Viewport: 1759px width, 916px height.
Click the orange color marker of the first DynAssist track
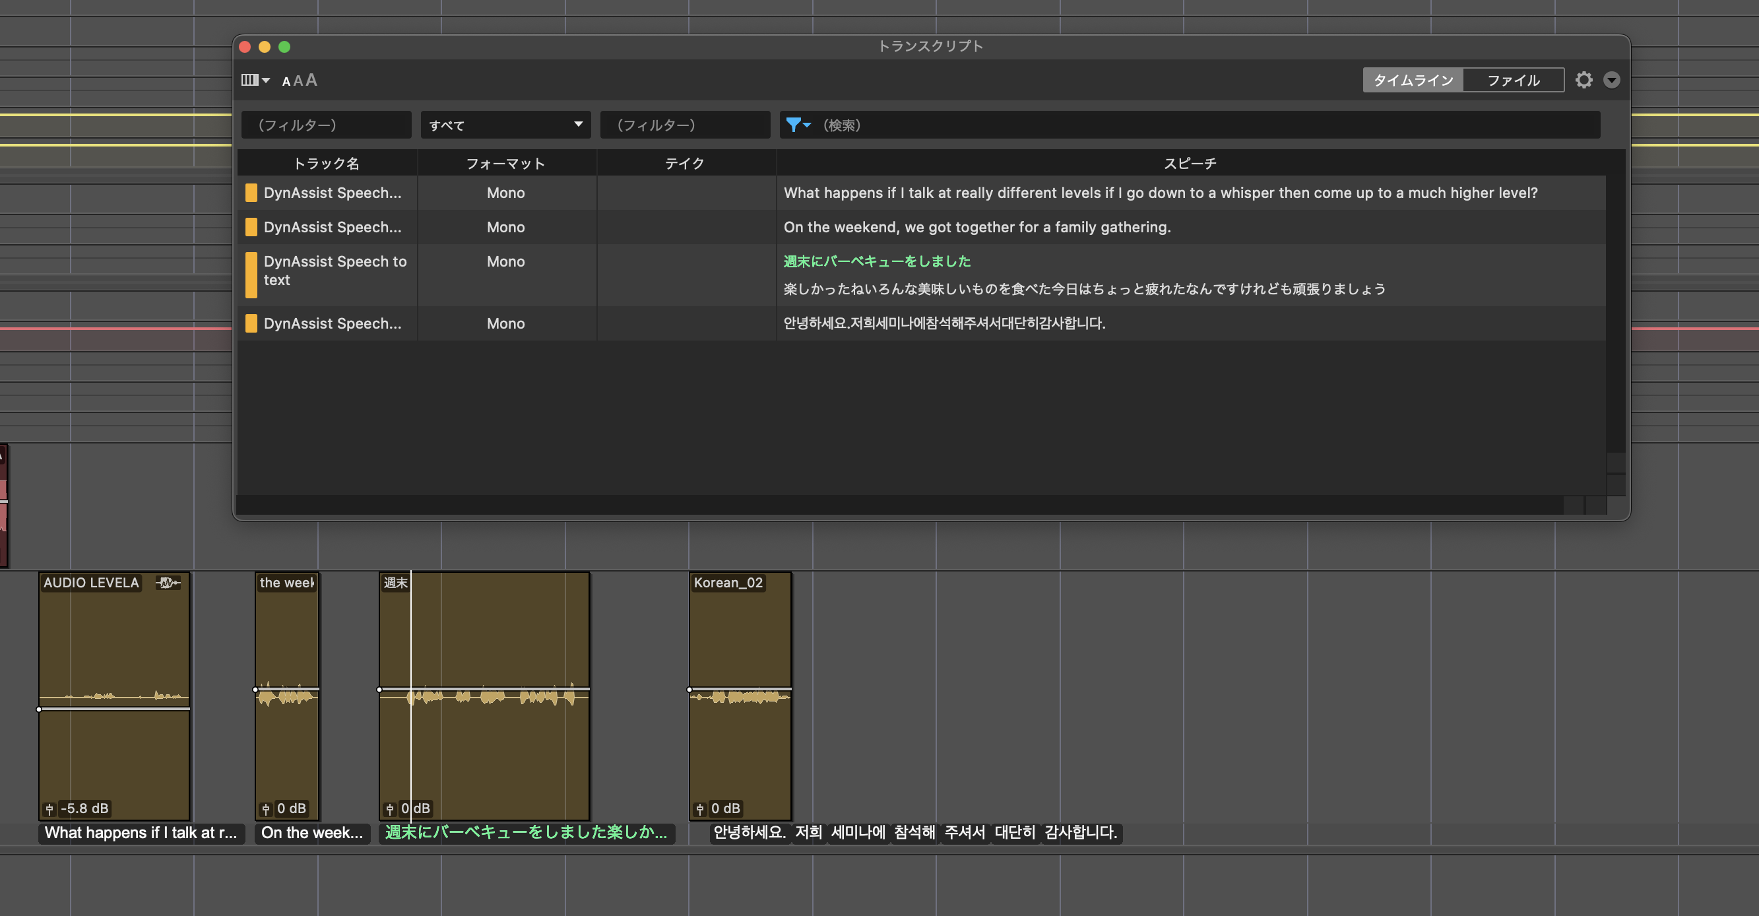click(251, 193)
